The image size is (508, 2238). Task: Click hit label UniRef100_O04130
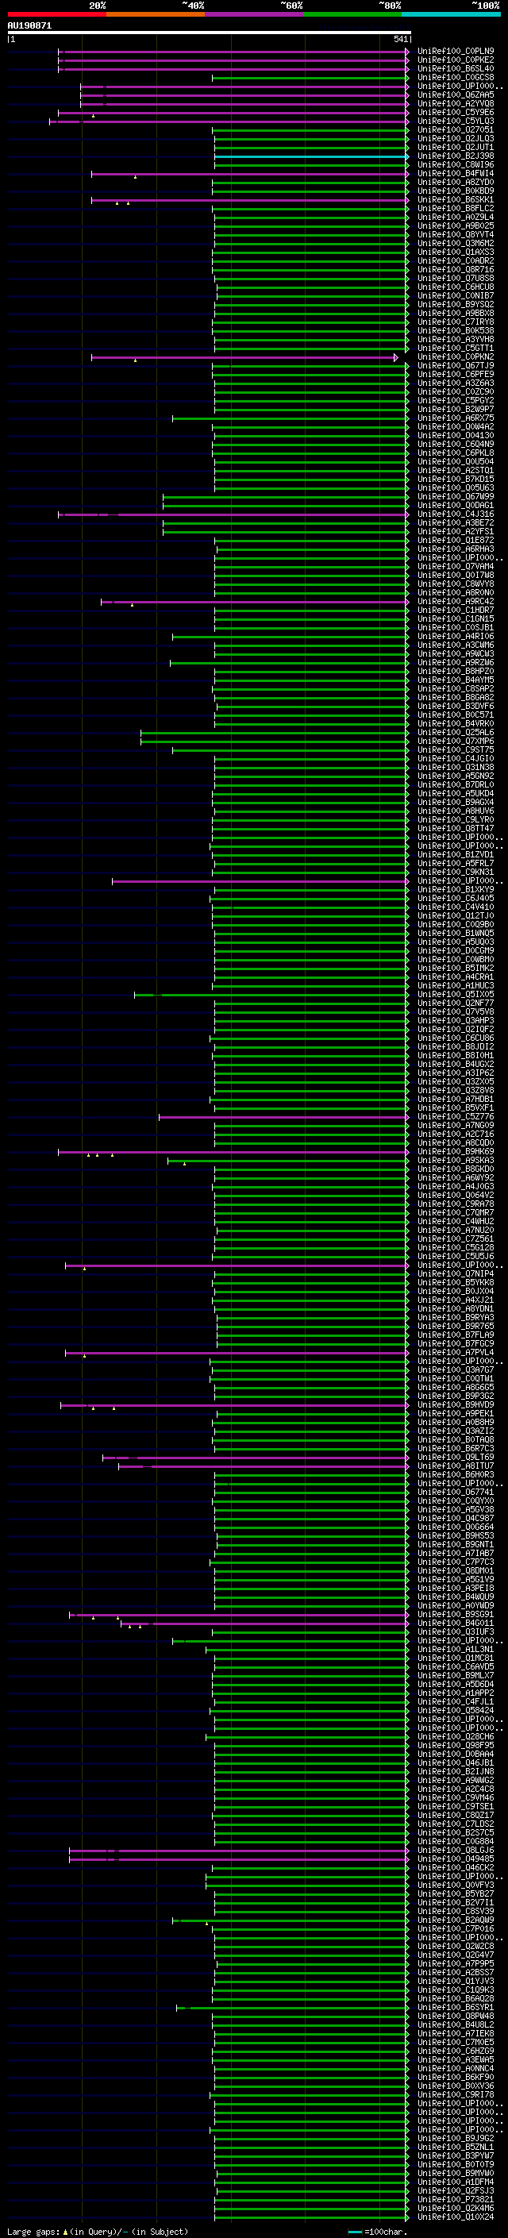pos(455,435)
